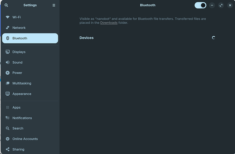Select Notifications in the sidebar

(x=22, y=118)
